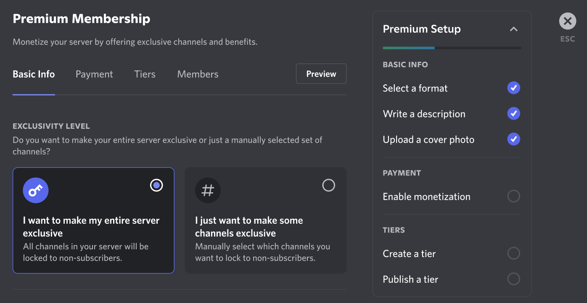Viewport: 587px width, 303px height.
Task: Click the Create a tier circle
Action: (513, 253)
